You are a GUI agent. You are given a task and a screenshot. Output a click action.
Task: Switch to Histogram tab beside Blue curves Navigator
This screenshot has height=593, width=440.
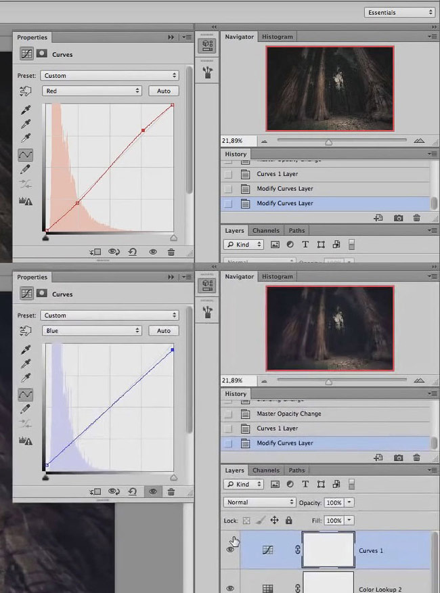click(x=278, y=276)
